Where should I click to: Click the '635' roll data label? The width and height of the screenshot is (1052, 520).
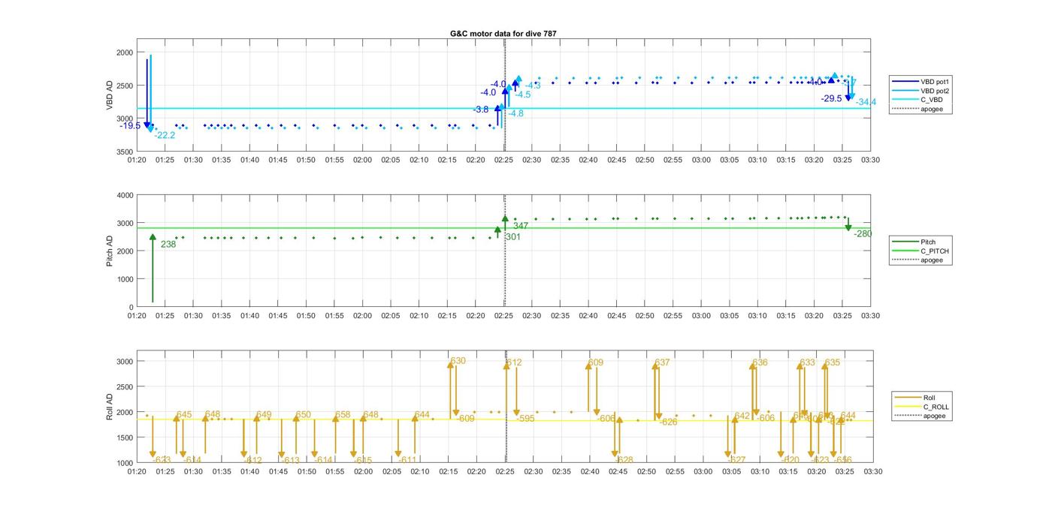833,362
